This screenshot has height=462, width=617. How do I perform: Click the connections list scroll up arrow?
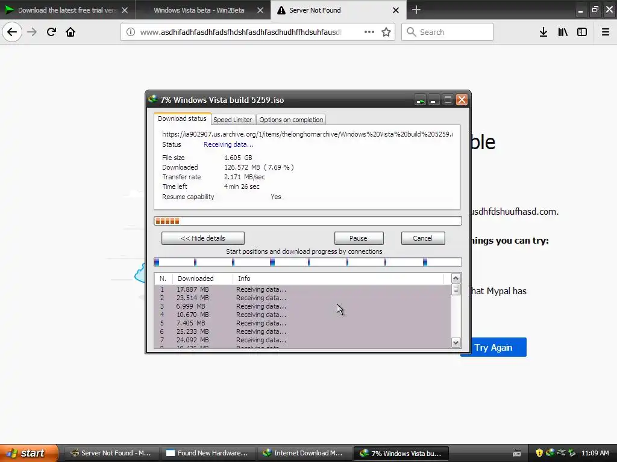tap(456, 279)
